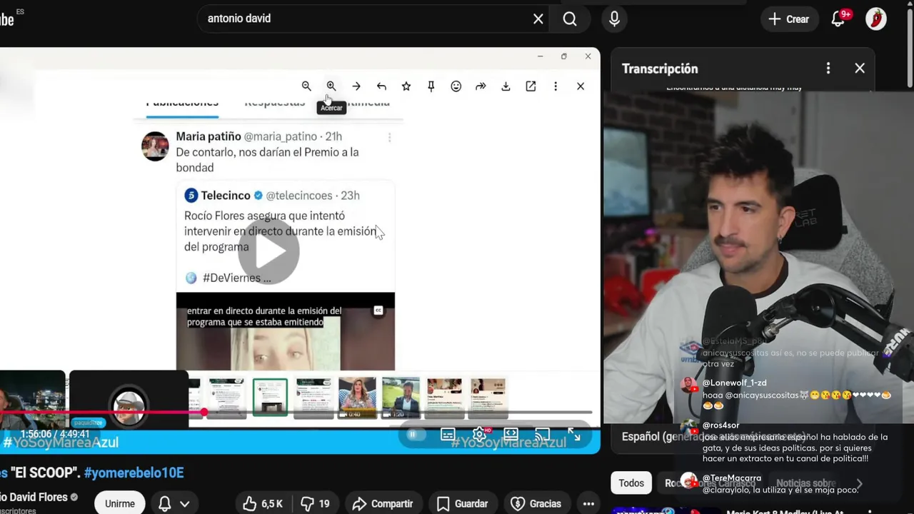Toggle closed captions badge on tweet video

coord(378,311)
